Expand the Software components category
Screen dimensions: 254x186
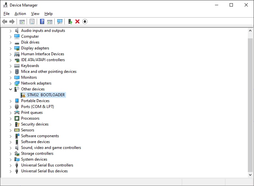pos(10,136)
